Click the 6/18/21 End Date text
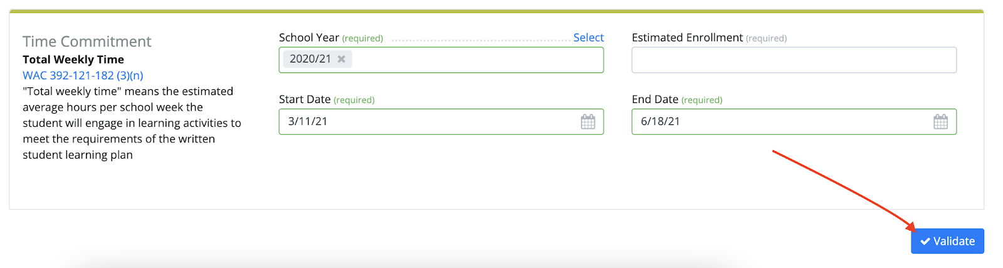 [x=660, y=122]
